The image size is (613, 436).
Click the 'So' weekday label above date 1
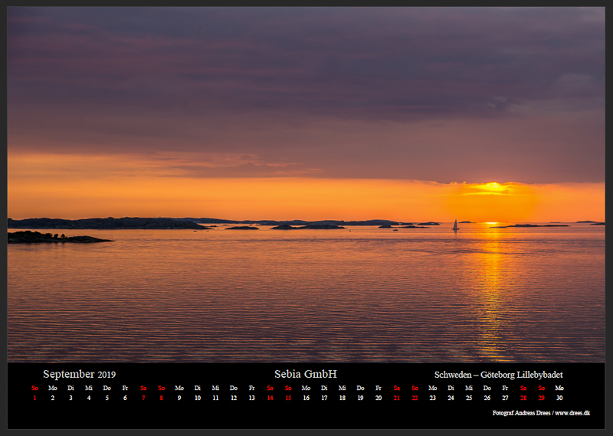pyautogui.click(x=34, y=388)
